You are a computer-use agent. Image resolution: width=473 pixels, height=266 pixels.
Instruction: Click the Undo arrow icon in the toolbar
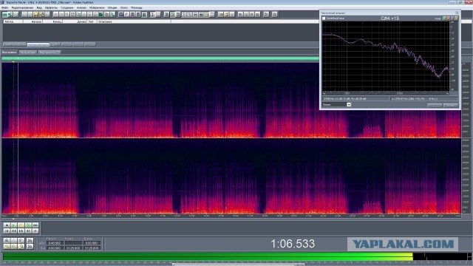tap(56, 14)
